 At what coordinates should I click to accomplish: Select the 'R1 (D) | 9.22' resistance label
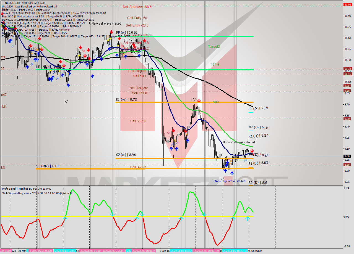coord(258,136)
